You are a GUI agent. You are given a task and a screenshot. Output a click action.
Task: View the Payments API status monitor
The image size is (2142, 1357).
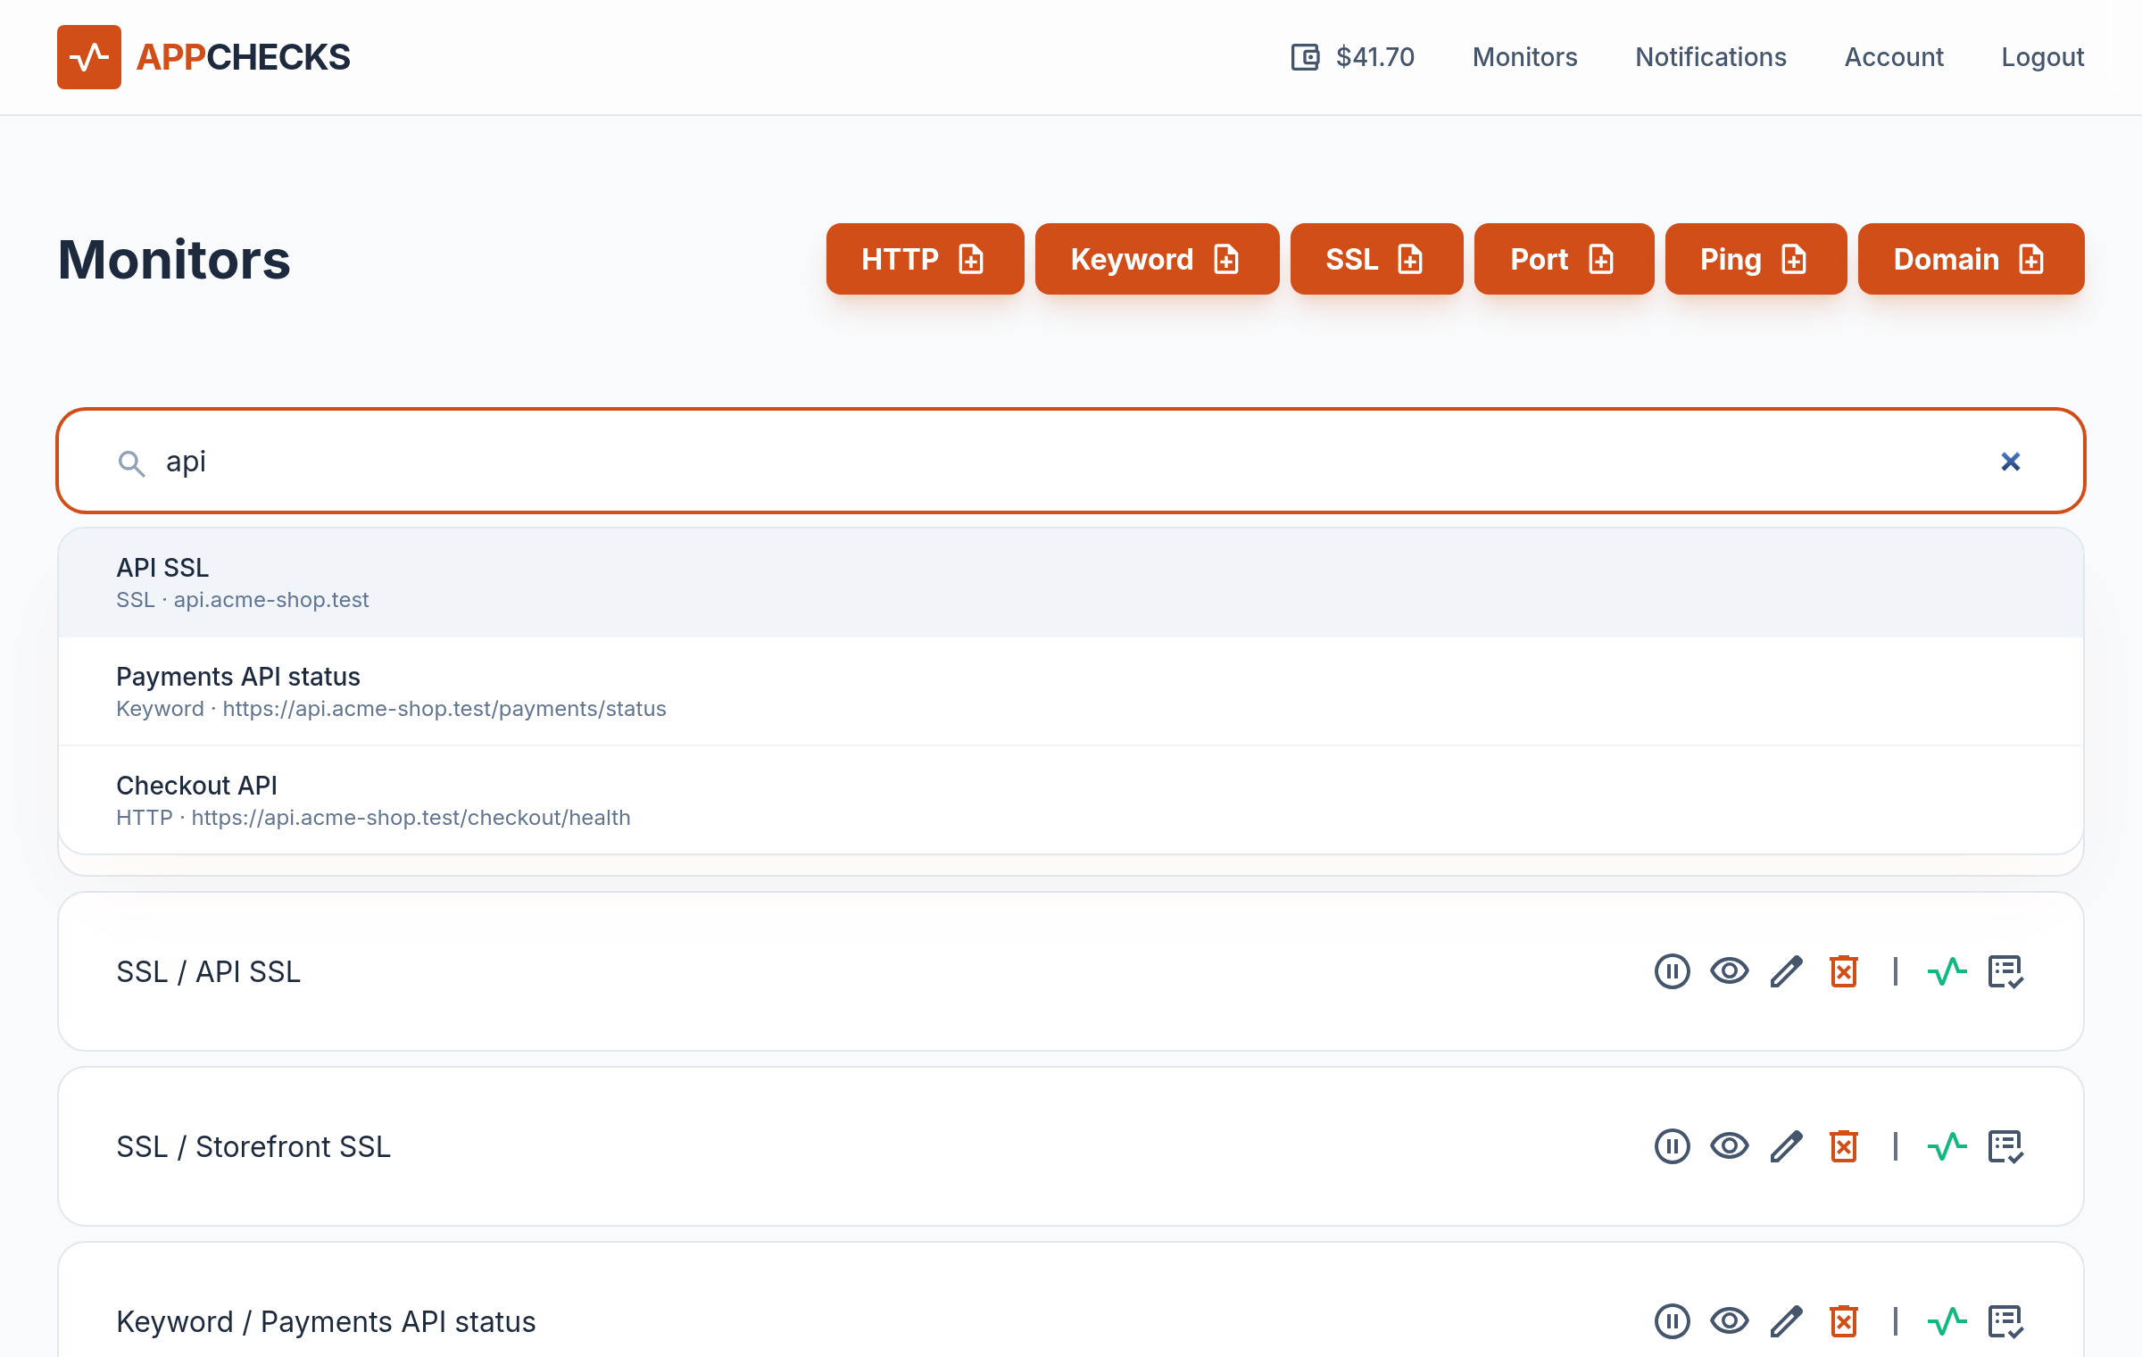[1730, 1321]
